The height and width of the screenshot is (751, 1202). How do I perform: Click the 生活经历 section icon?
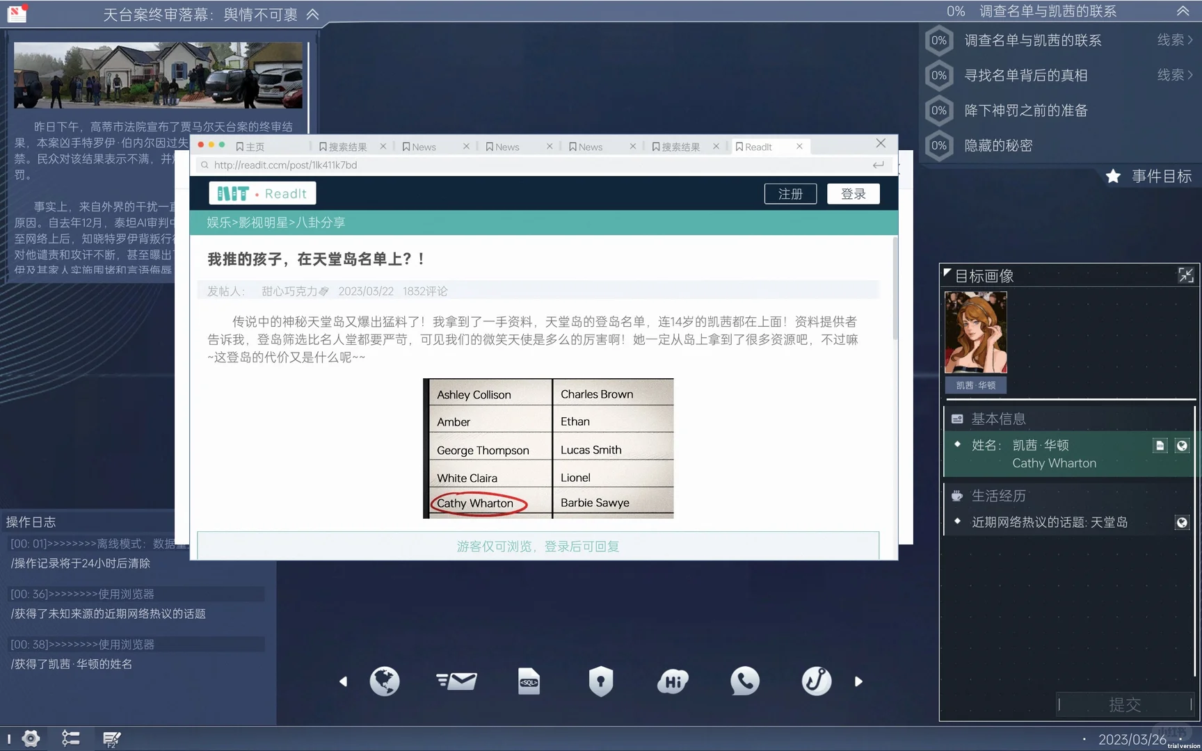pos(957,496)
